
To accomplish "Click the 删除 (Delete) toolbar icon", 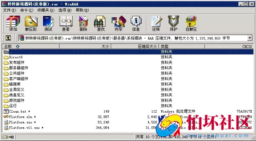I will click(84, 23).
